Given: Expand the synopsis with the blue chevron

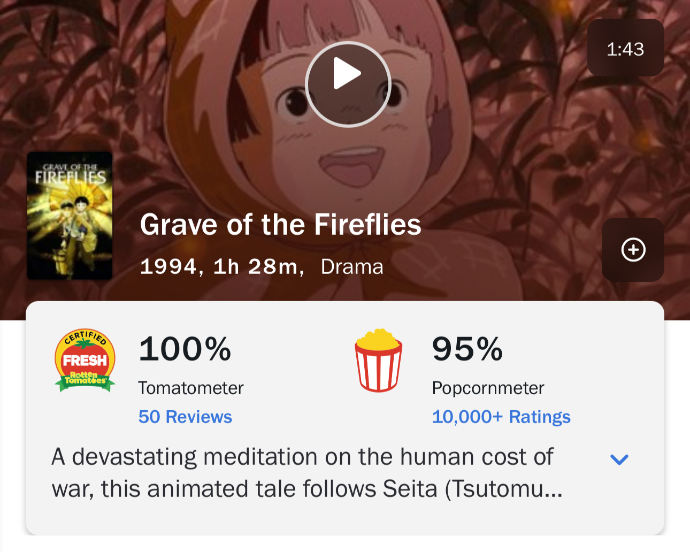Looking at the screenshot, I should [619, 459].
